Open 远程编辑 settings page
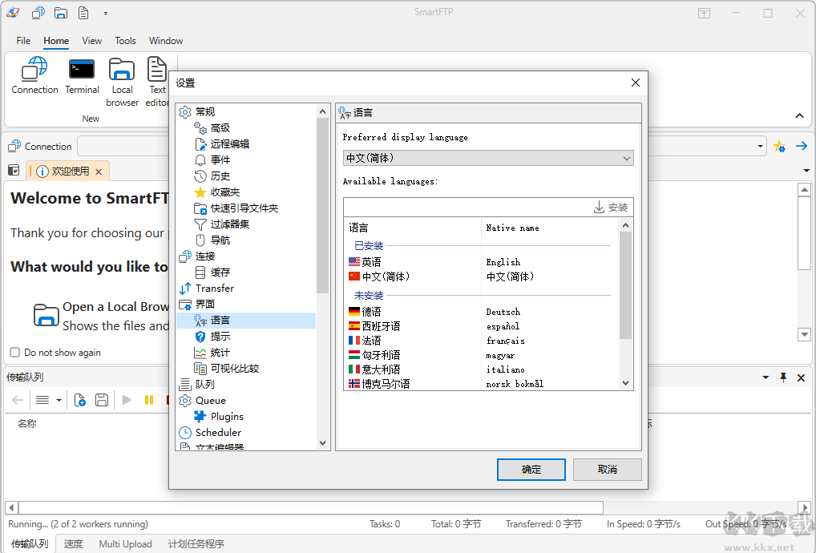The height and width of the screenshot is (553, 816). pyautogui.click(x=229, y=144)
